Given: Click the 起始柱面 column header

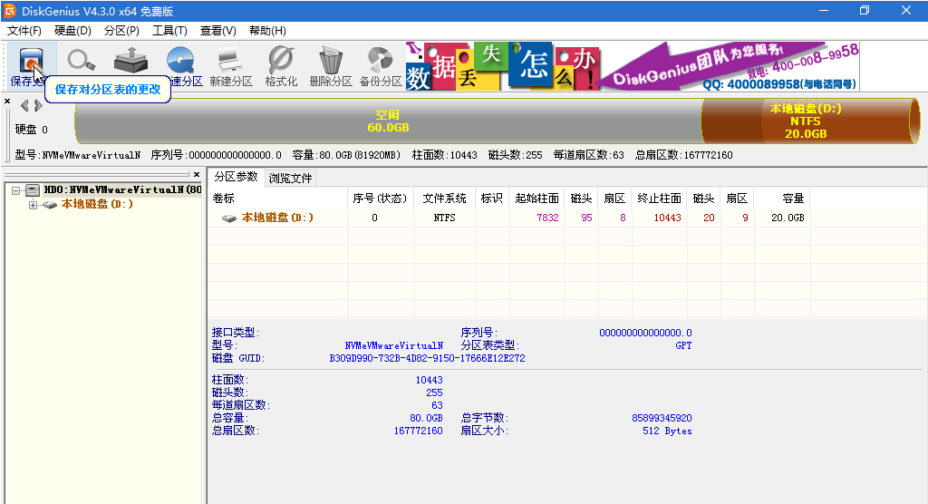Looking at the screenshot, I should point(536,199).
